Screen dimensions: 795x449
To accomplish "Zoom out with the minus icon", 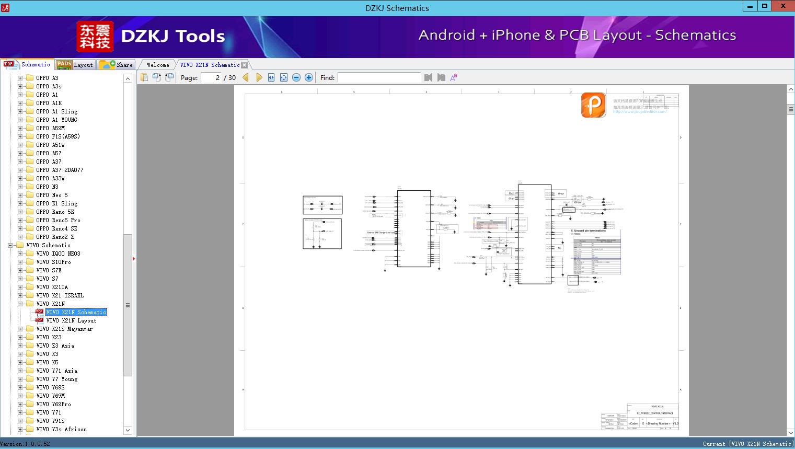I will click(x=296, y=77).
